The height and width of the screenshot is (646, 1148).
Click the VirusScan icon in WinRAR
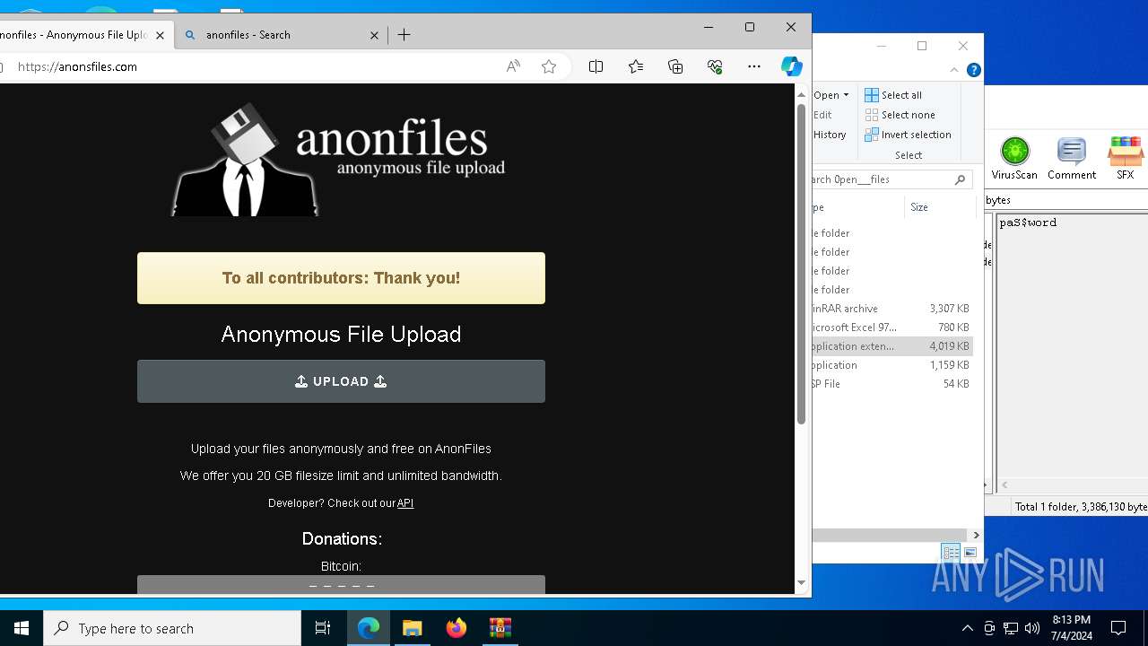pyautogui.click(x=1014, y=159)
